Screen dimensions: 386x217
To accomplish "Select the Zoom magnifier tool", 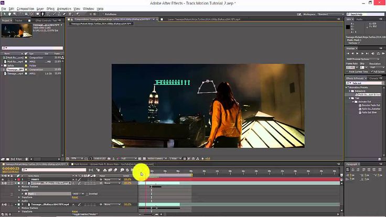I will click(x=14, y=15).
